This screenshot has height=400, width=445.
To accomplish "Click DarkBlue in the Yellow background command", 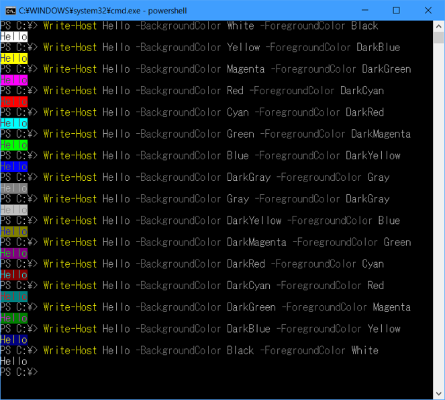I will 379,48.
